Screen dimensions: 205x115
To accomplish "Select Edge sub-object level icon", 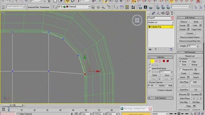I will tap(156, 61).
